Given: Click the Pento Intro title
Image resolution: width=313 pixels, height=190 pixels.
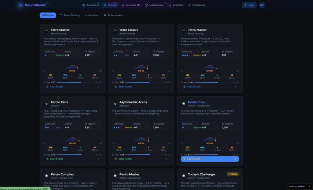Looking at the screenshot, I should point(196,102).
